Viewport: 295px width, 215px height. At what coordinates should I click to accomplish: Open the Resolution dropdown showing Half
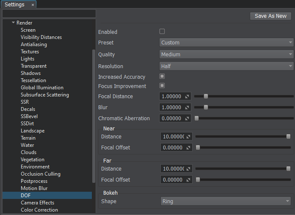(x=226, y=66)
